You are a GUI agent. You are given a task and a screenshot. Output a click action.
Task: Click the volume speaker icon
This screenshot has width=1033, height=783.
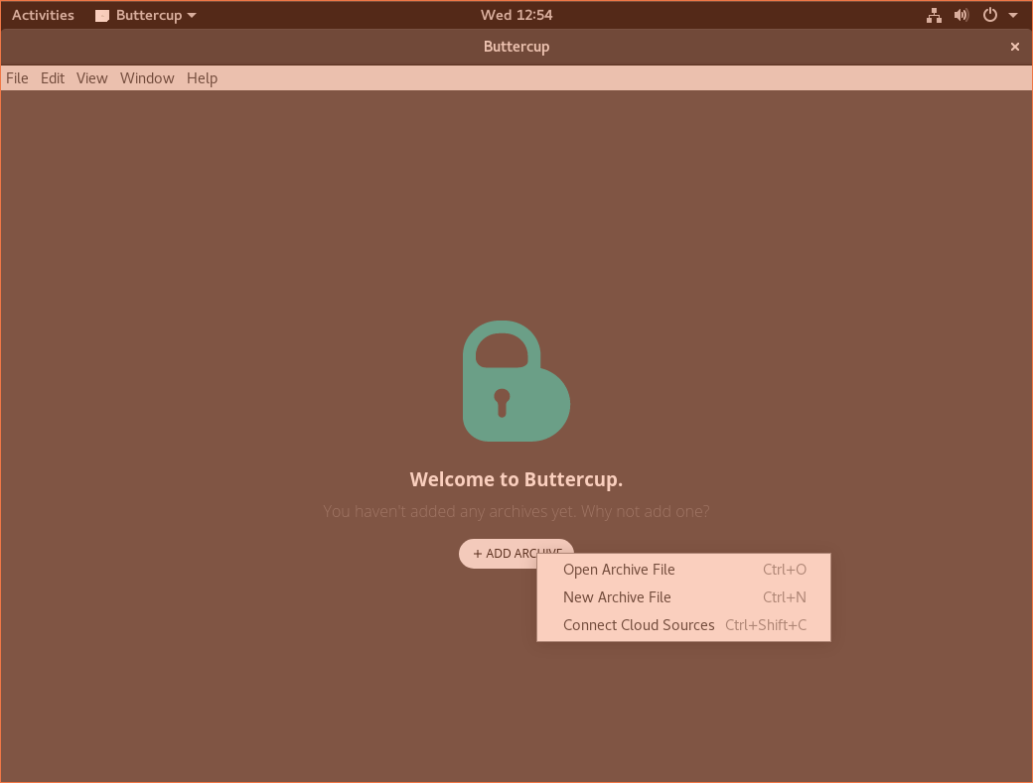[x=961, y=15]
